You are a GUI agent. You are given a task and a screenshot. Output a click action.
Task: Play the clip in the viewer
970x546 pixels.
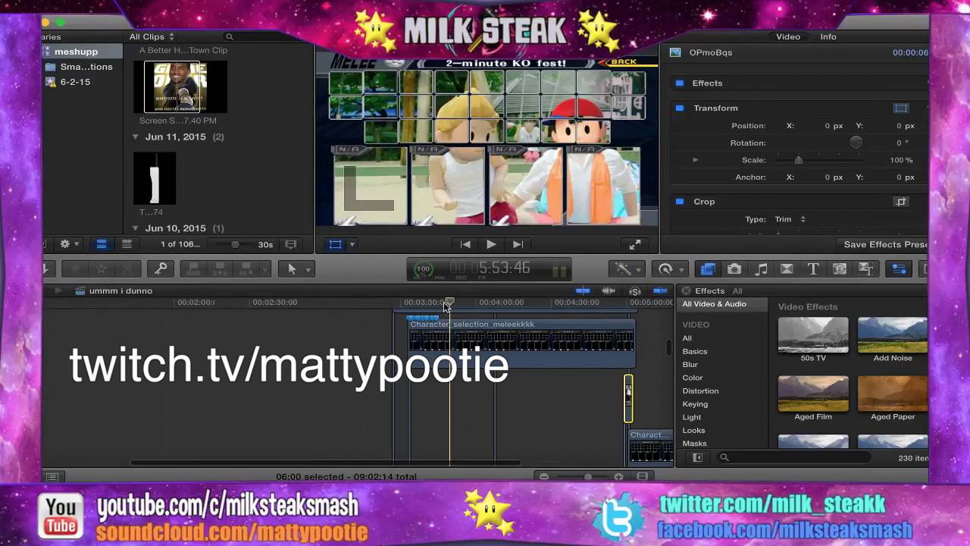[491, 244]
